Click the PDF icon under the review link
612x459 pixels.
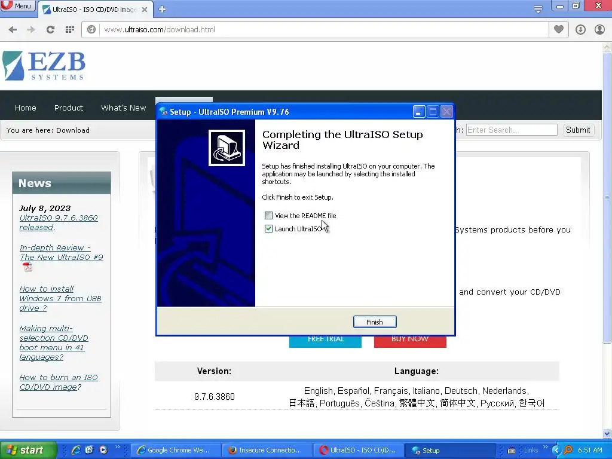pos(27,267)
